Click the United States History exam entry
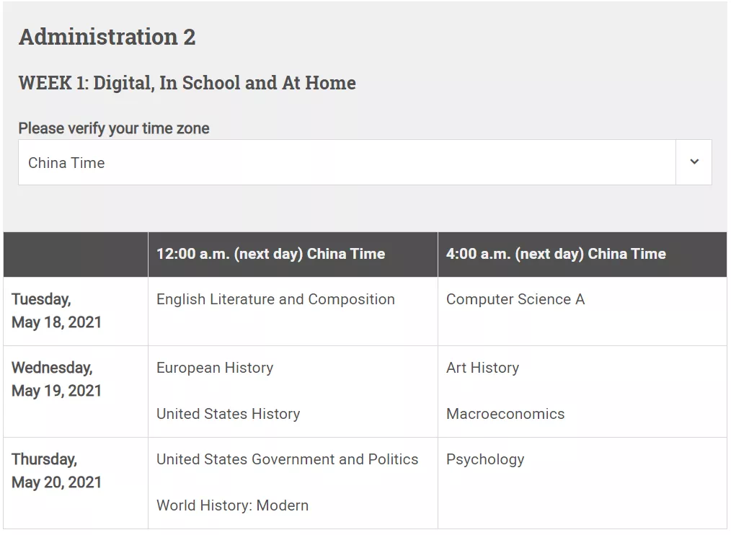The image size is (731, 535). click(x=228, y=414)
